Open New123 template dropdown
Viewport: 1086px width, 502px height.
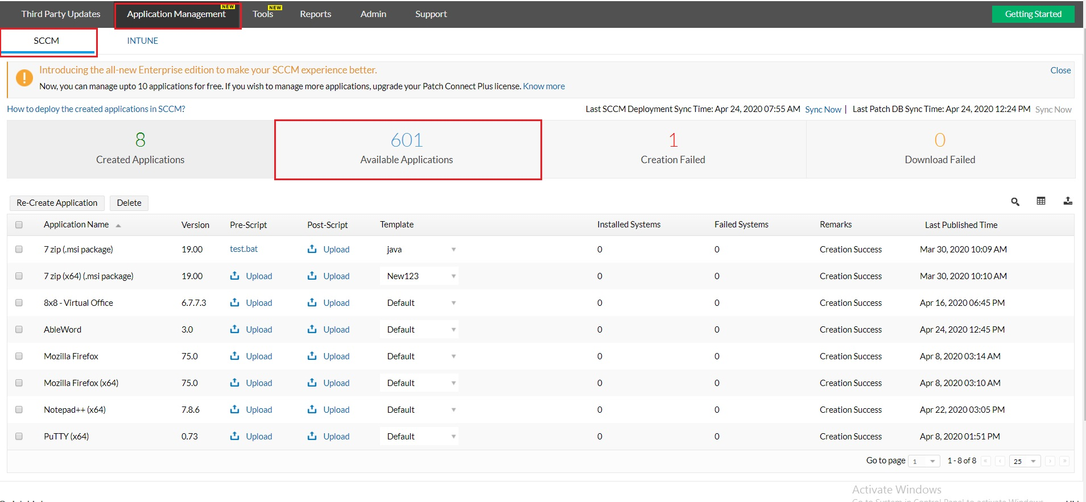419,276
